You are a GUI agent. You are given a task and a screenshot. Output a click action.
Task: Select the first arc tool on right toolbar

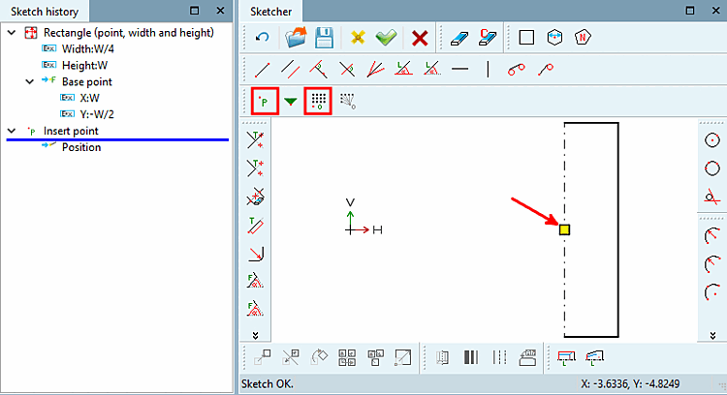tap(712, 236)
